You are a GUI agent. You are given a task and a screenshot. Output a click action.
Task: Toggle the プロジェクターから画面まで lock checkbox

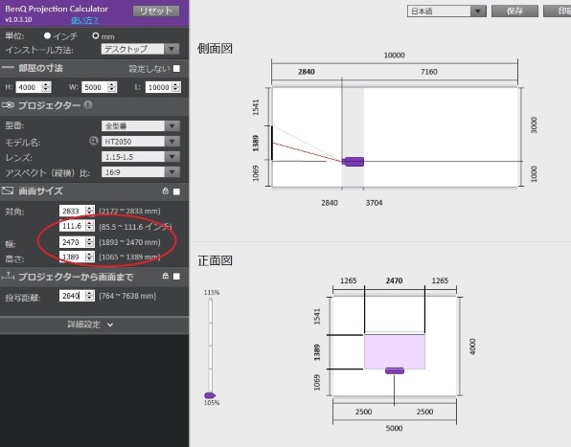pyautogui.click(x=176, y=277)
